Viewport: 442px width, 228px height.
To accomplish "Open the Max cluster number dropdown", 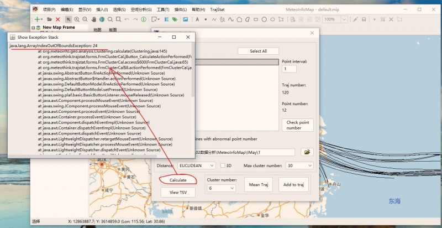I will 299,165.
